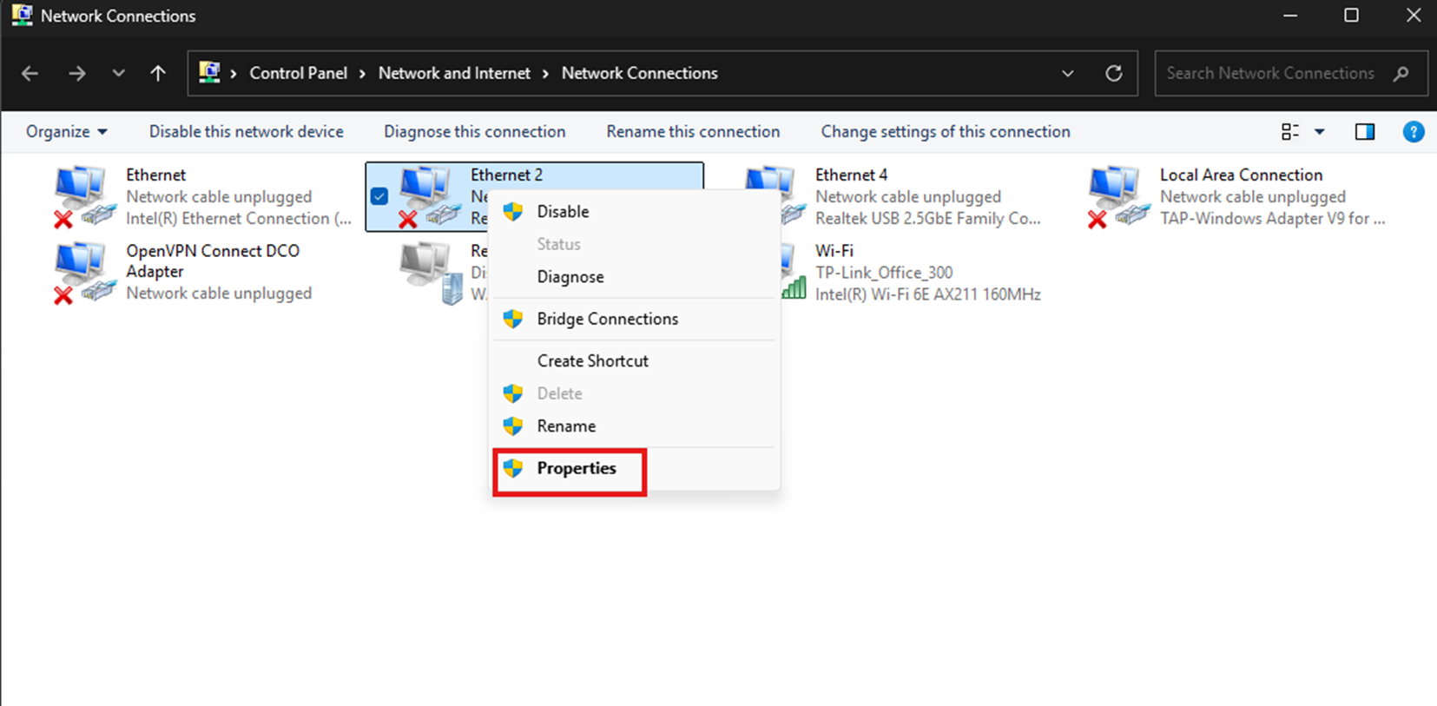Maximize the Network Connections window
The width and height of the screenshot is (1437, 706).
1351,16
